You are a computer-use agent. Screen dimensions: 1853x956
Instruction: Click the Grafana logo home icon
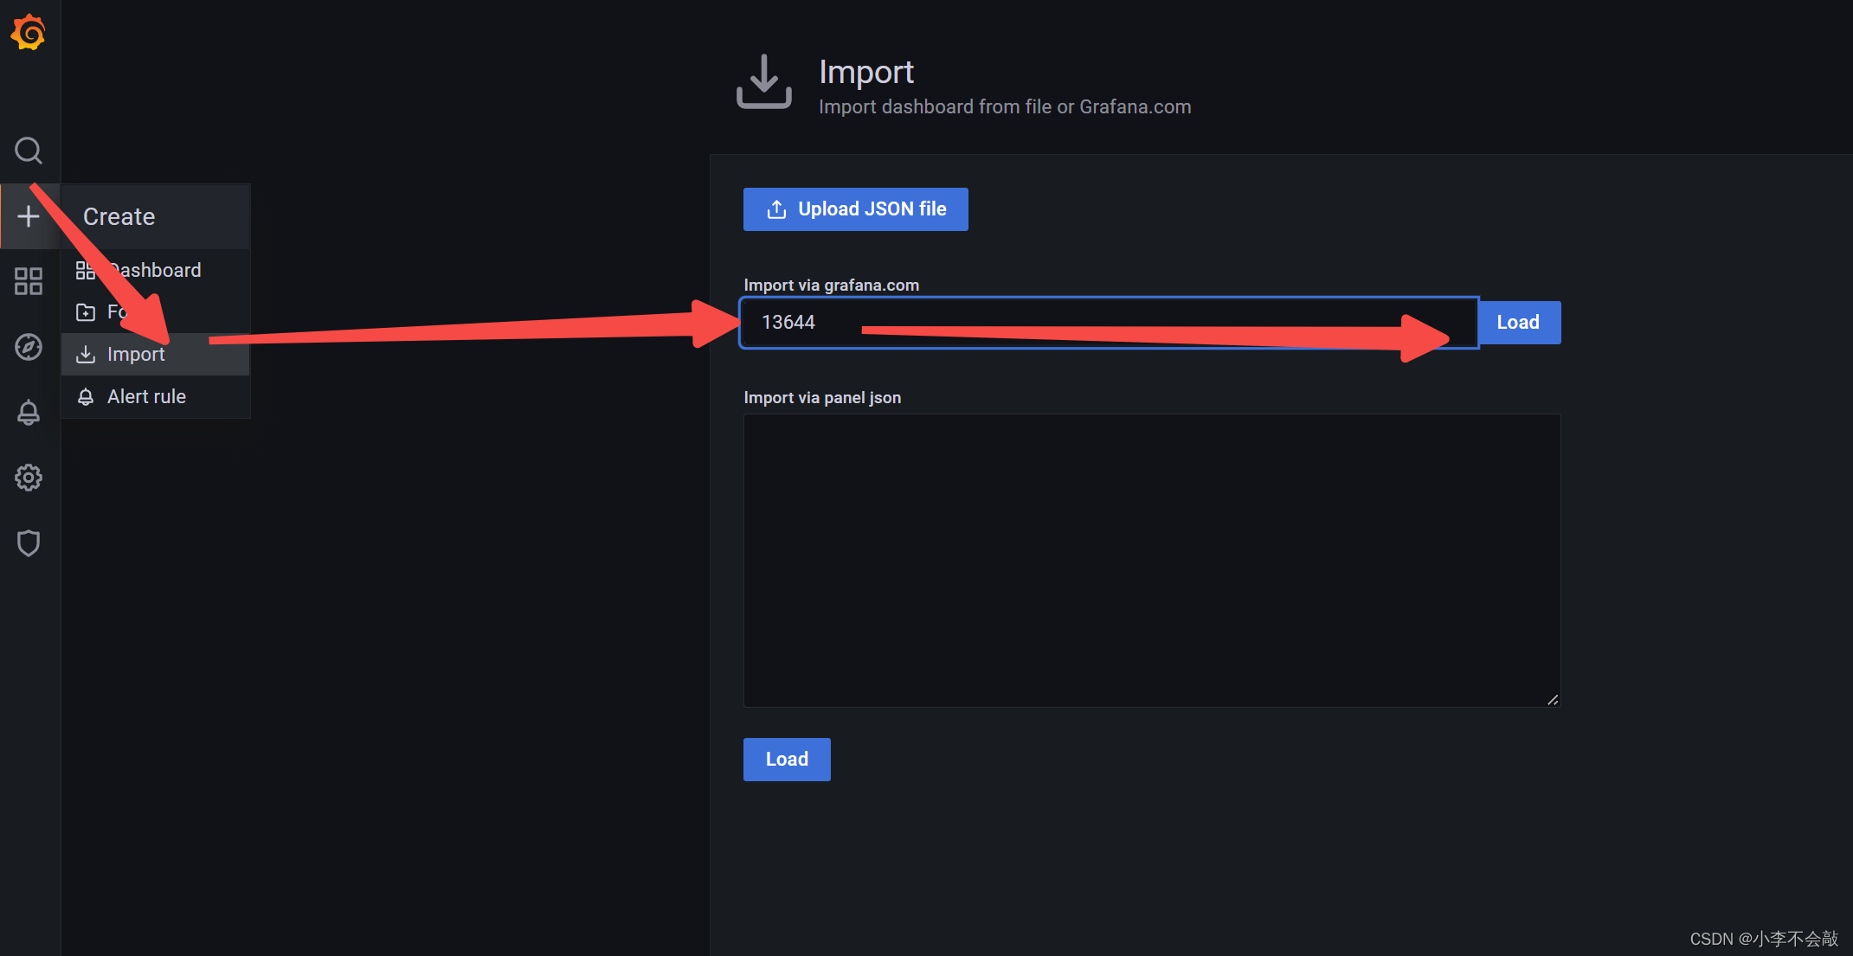pos(29,33)
